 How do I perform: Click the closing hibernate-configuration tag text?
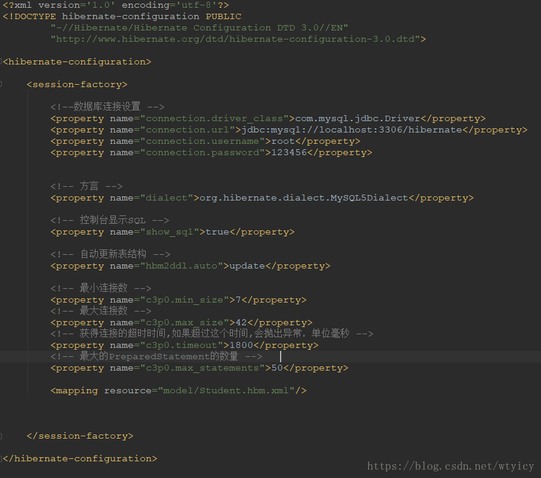(80, 459)
